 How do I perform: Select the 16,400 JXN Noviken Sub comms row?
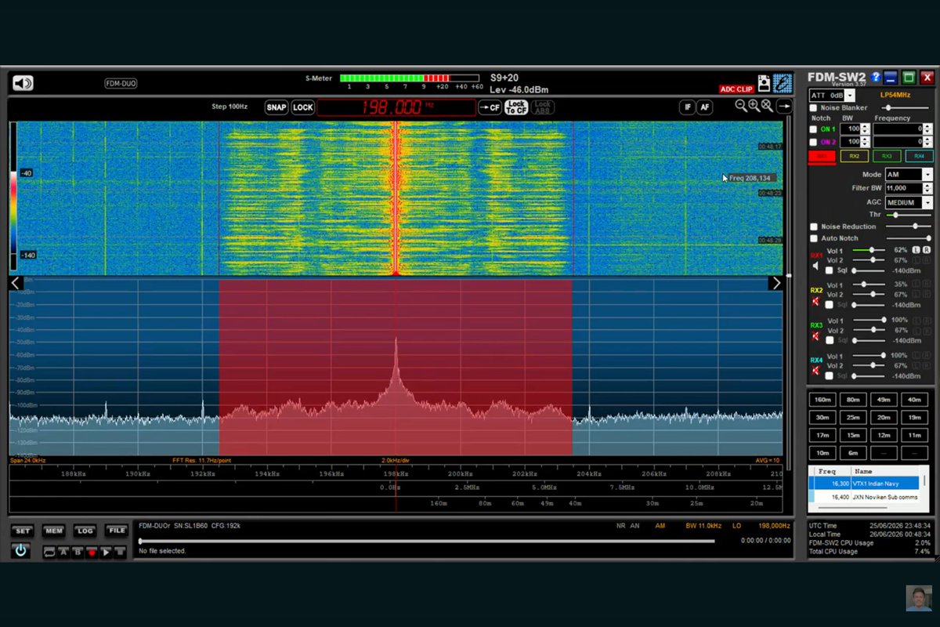[x=864, y=497]
